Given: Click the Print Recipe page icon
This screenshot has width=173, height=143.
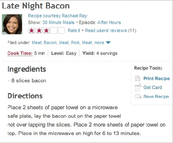Looking at the screenshot, I should [138, 78].
